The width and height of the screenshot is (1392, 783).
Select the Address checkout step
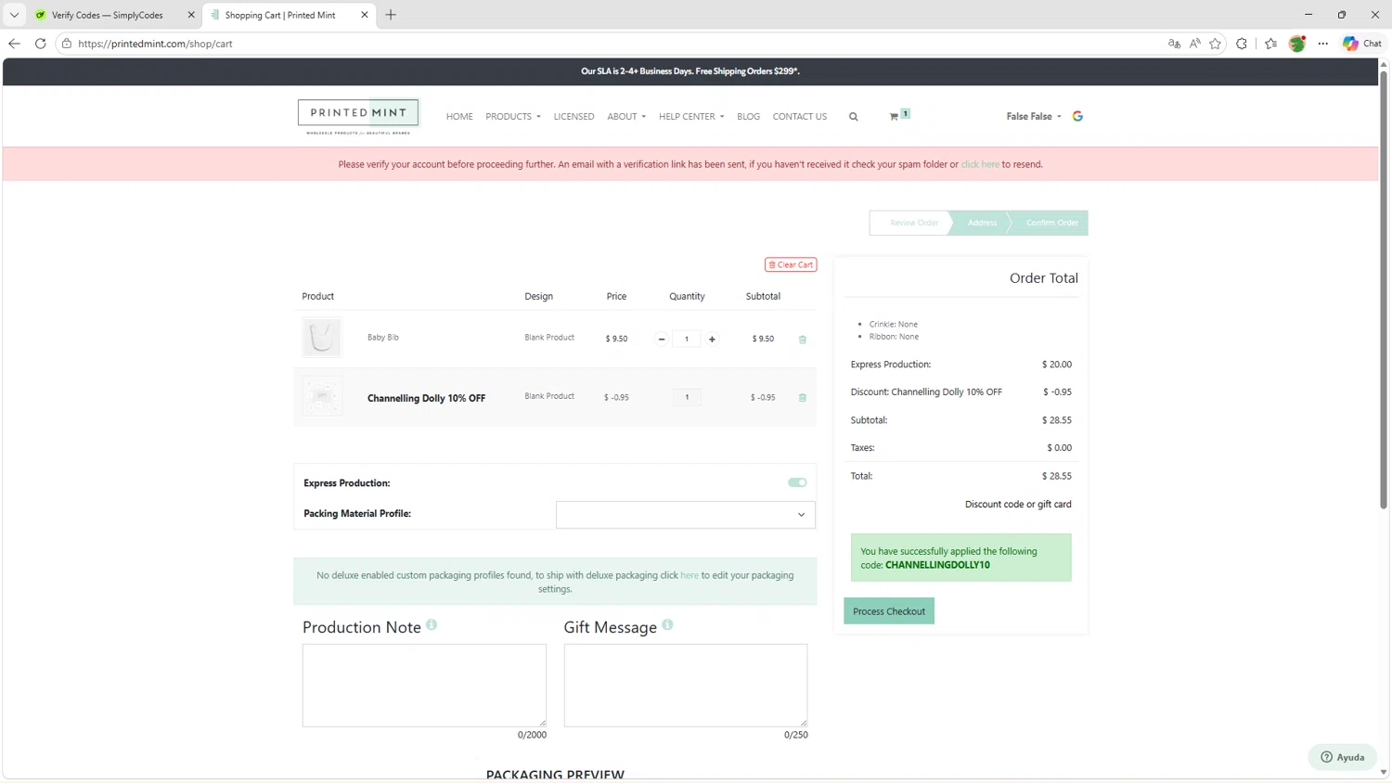982,223
